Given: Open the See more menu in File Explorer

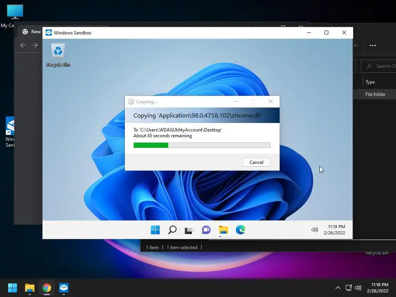Looking at the screenshot, I should point(373,46).
